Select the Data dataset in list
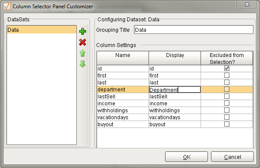The width and height of the screenshot is (260, 168). [42, 30]
